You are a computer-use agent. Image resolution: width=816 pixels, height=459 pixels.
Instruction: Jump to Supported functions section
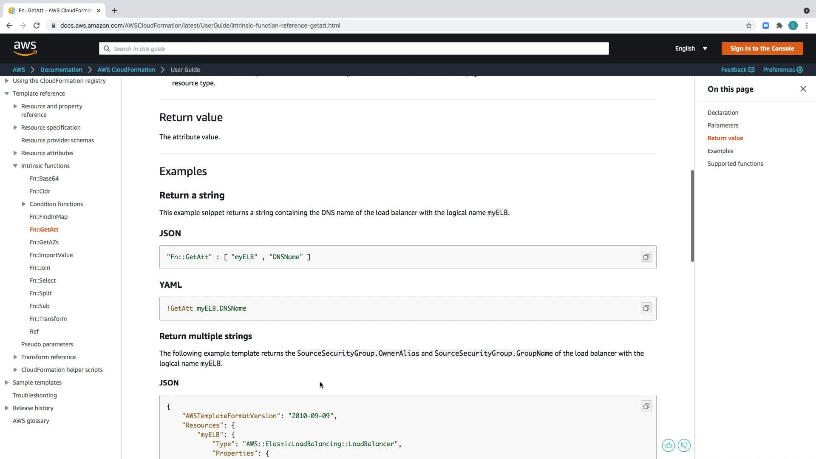[735, 164]
